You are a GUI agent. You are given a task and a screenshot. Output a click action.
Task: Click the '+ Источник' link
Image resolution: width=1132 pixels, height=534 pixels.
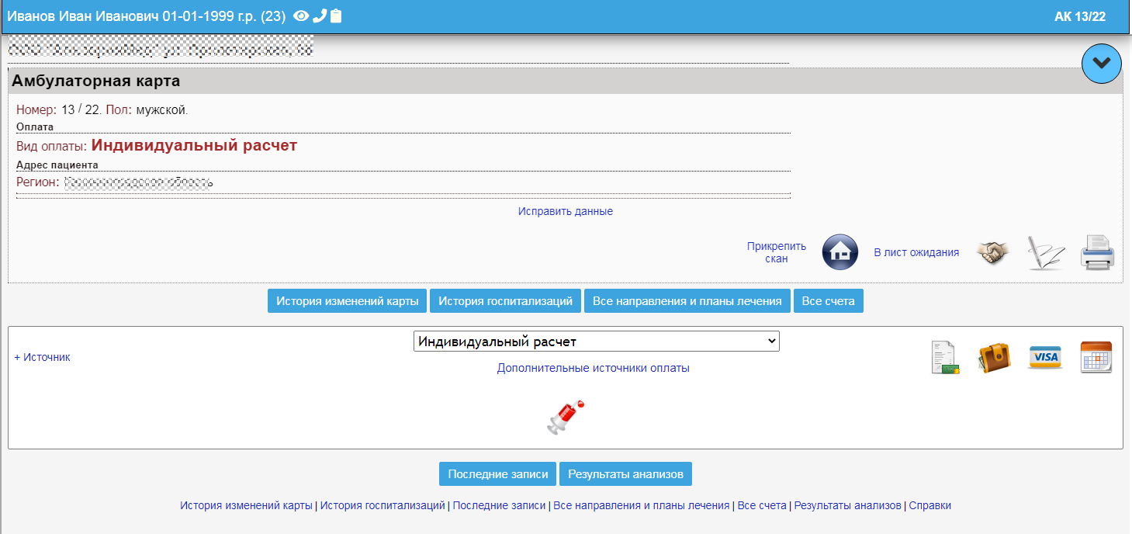tap(42, 357)
